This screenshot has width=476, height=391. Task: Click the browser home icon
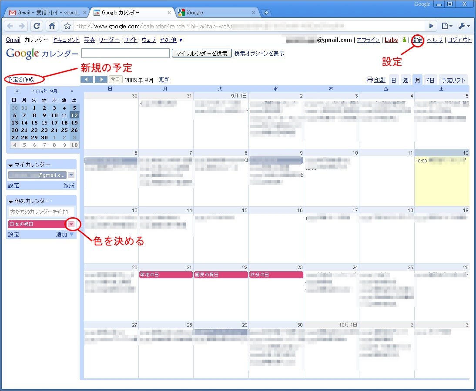52,26
